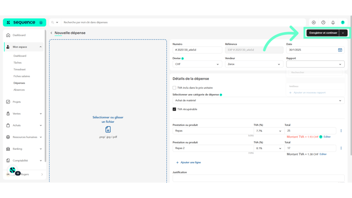
Task: Go back with the arrow beside Nouvelle dépense
Action: click(x=51, y=33)
